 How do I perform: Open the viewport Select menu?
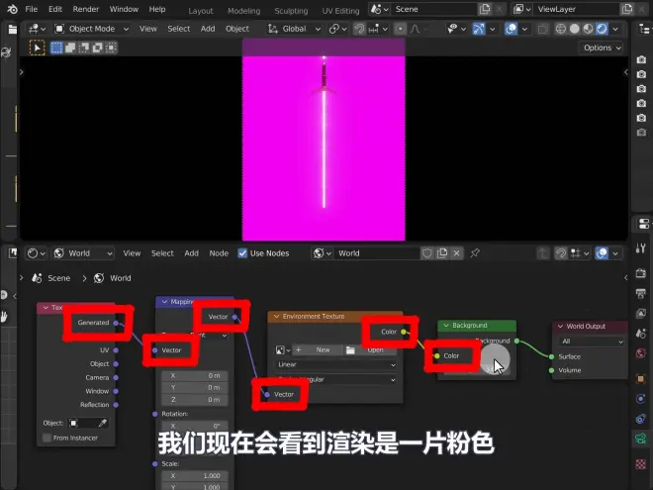pos(179,29)
